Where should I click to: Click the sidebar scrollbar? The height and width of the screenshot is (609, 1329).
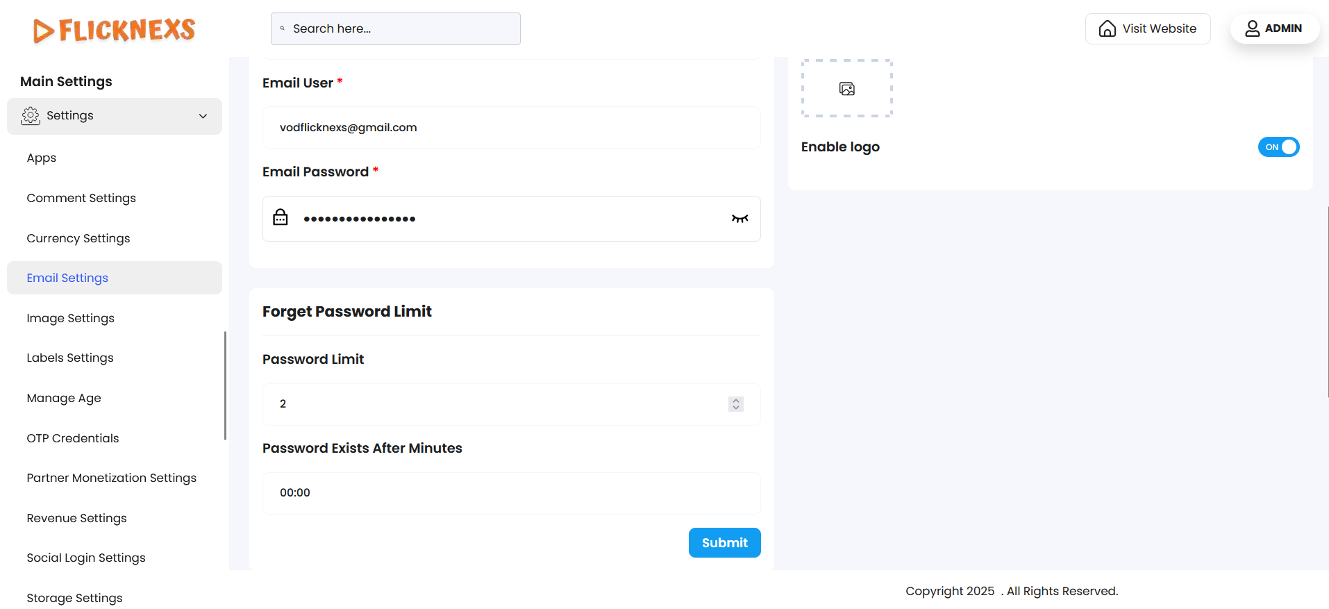(225, 385)
